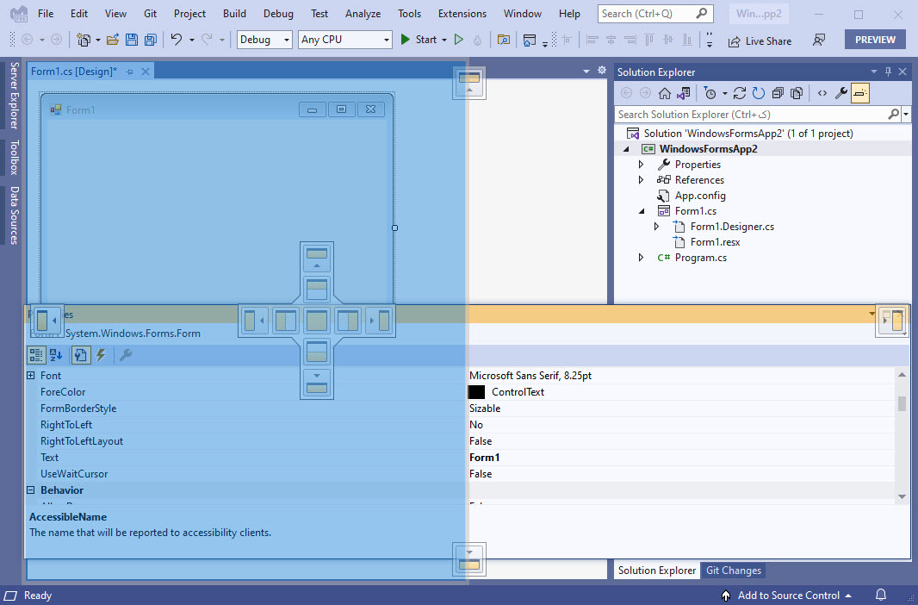This screenshot has height=605, width=918.
Task: Expand the References node
Action: click(641, 180)
